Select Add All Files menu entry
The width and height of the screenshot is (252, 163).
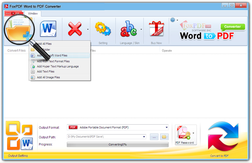click(60, 44)
